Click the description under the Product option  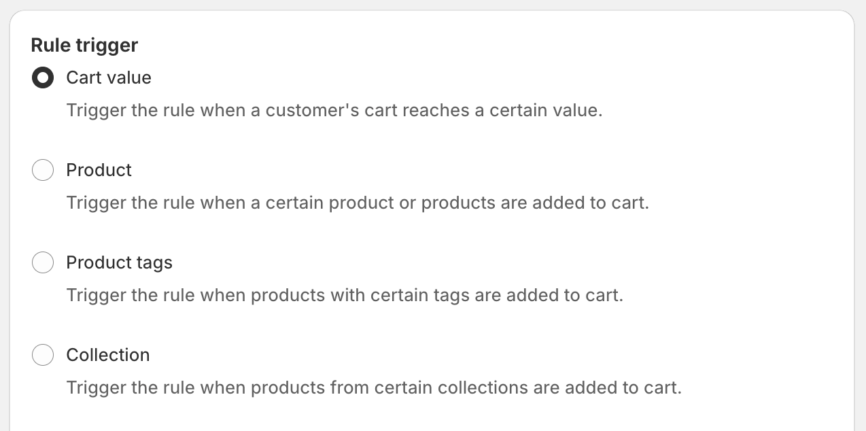click(x=358, y=203)
